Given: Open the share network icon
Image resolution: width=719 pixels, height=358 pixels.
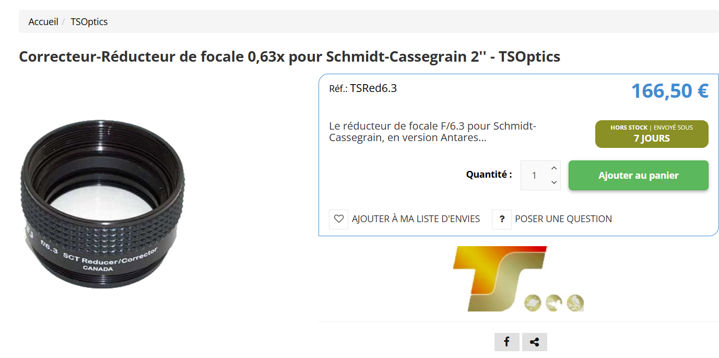Looking at the screenshot, I should point(534,342).
